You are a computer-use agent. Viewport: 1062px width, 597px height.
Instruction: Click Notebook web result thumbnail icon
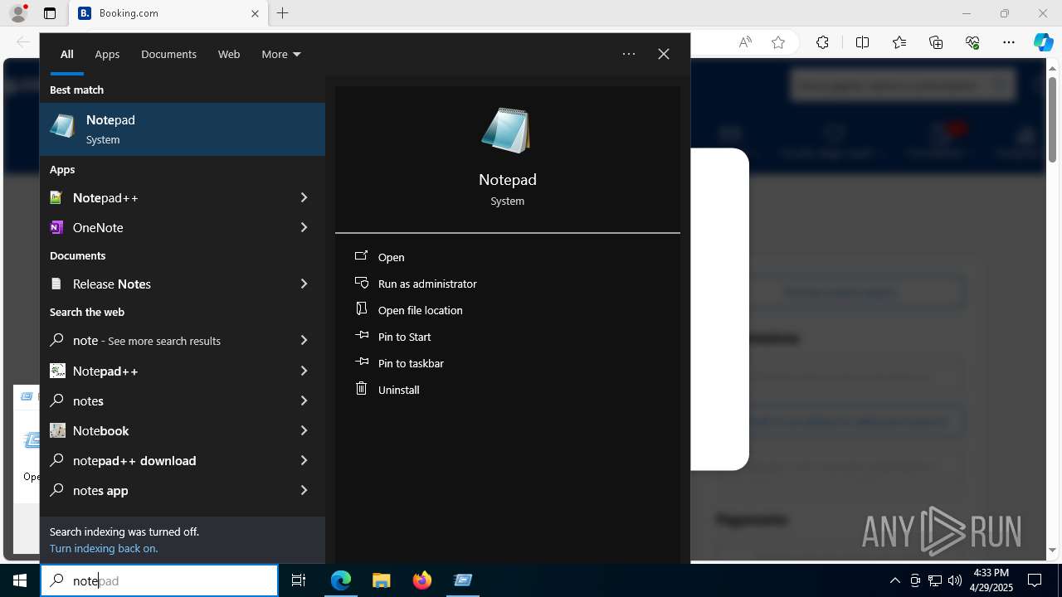57,430
